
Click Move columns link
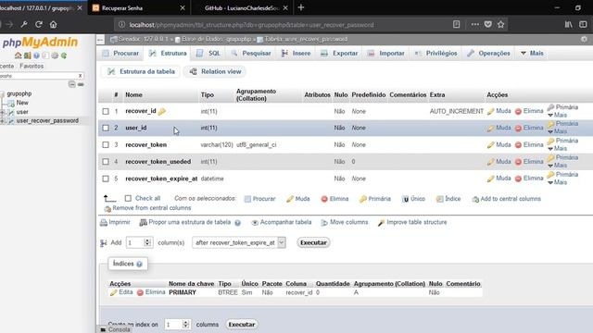[x=345, y=222]
